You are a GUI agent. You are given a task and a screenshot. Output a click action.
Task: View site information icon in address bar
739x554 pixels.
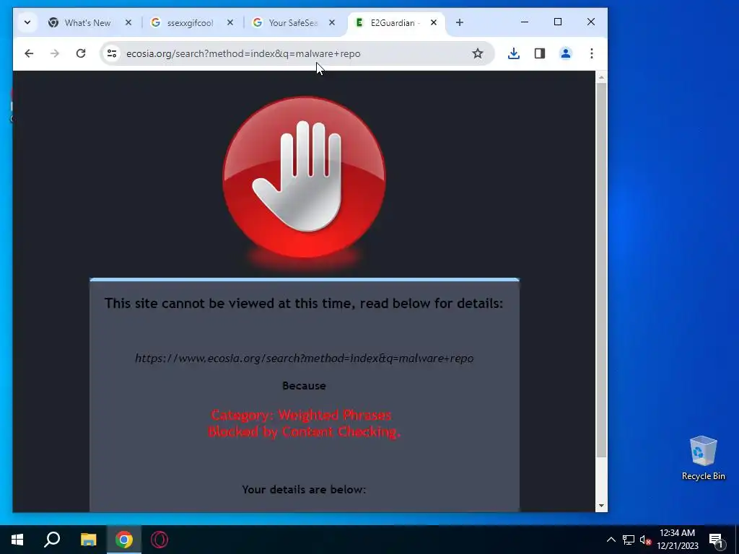click(x=112, y=53)
